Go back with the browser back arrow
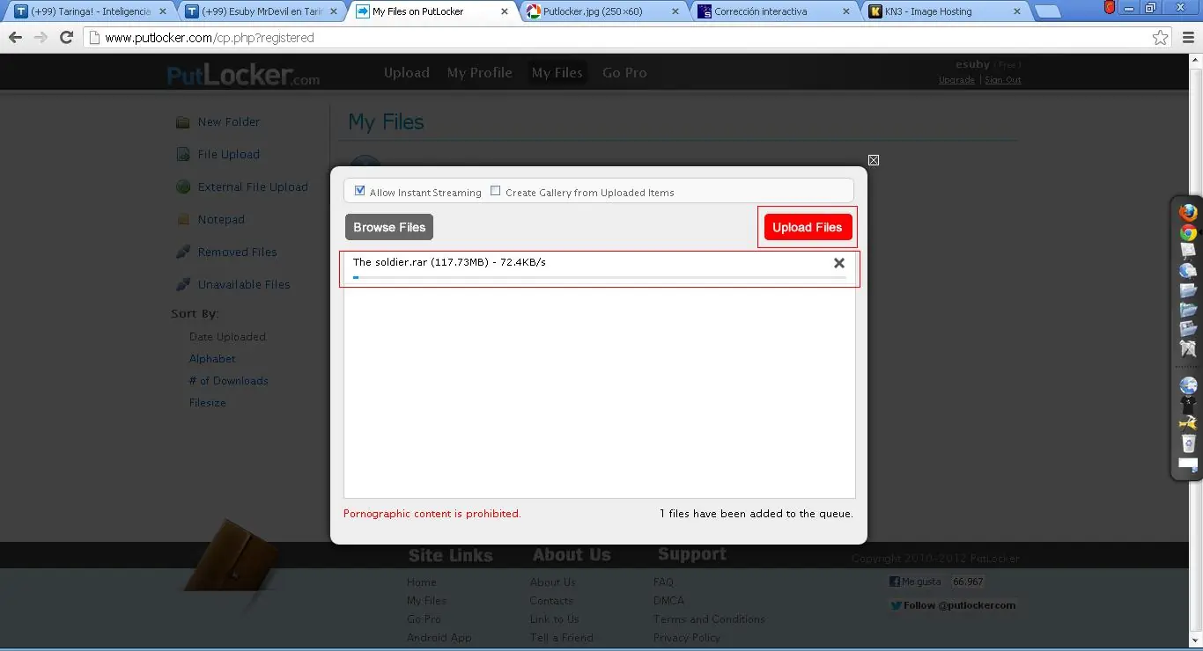Viewport: 1203px width, 651px height. pyautogui.click(x=15, y=38)
